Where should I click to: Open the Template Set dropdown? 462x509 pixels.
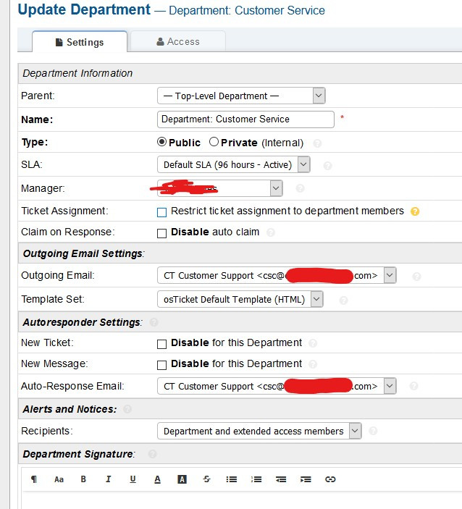pos(240,299)
